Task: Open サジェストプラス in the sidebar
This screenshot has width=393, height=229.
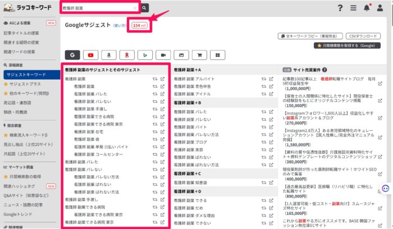Action: coord(22,84)
